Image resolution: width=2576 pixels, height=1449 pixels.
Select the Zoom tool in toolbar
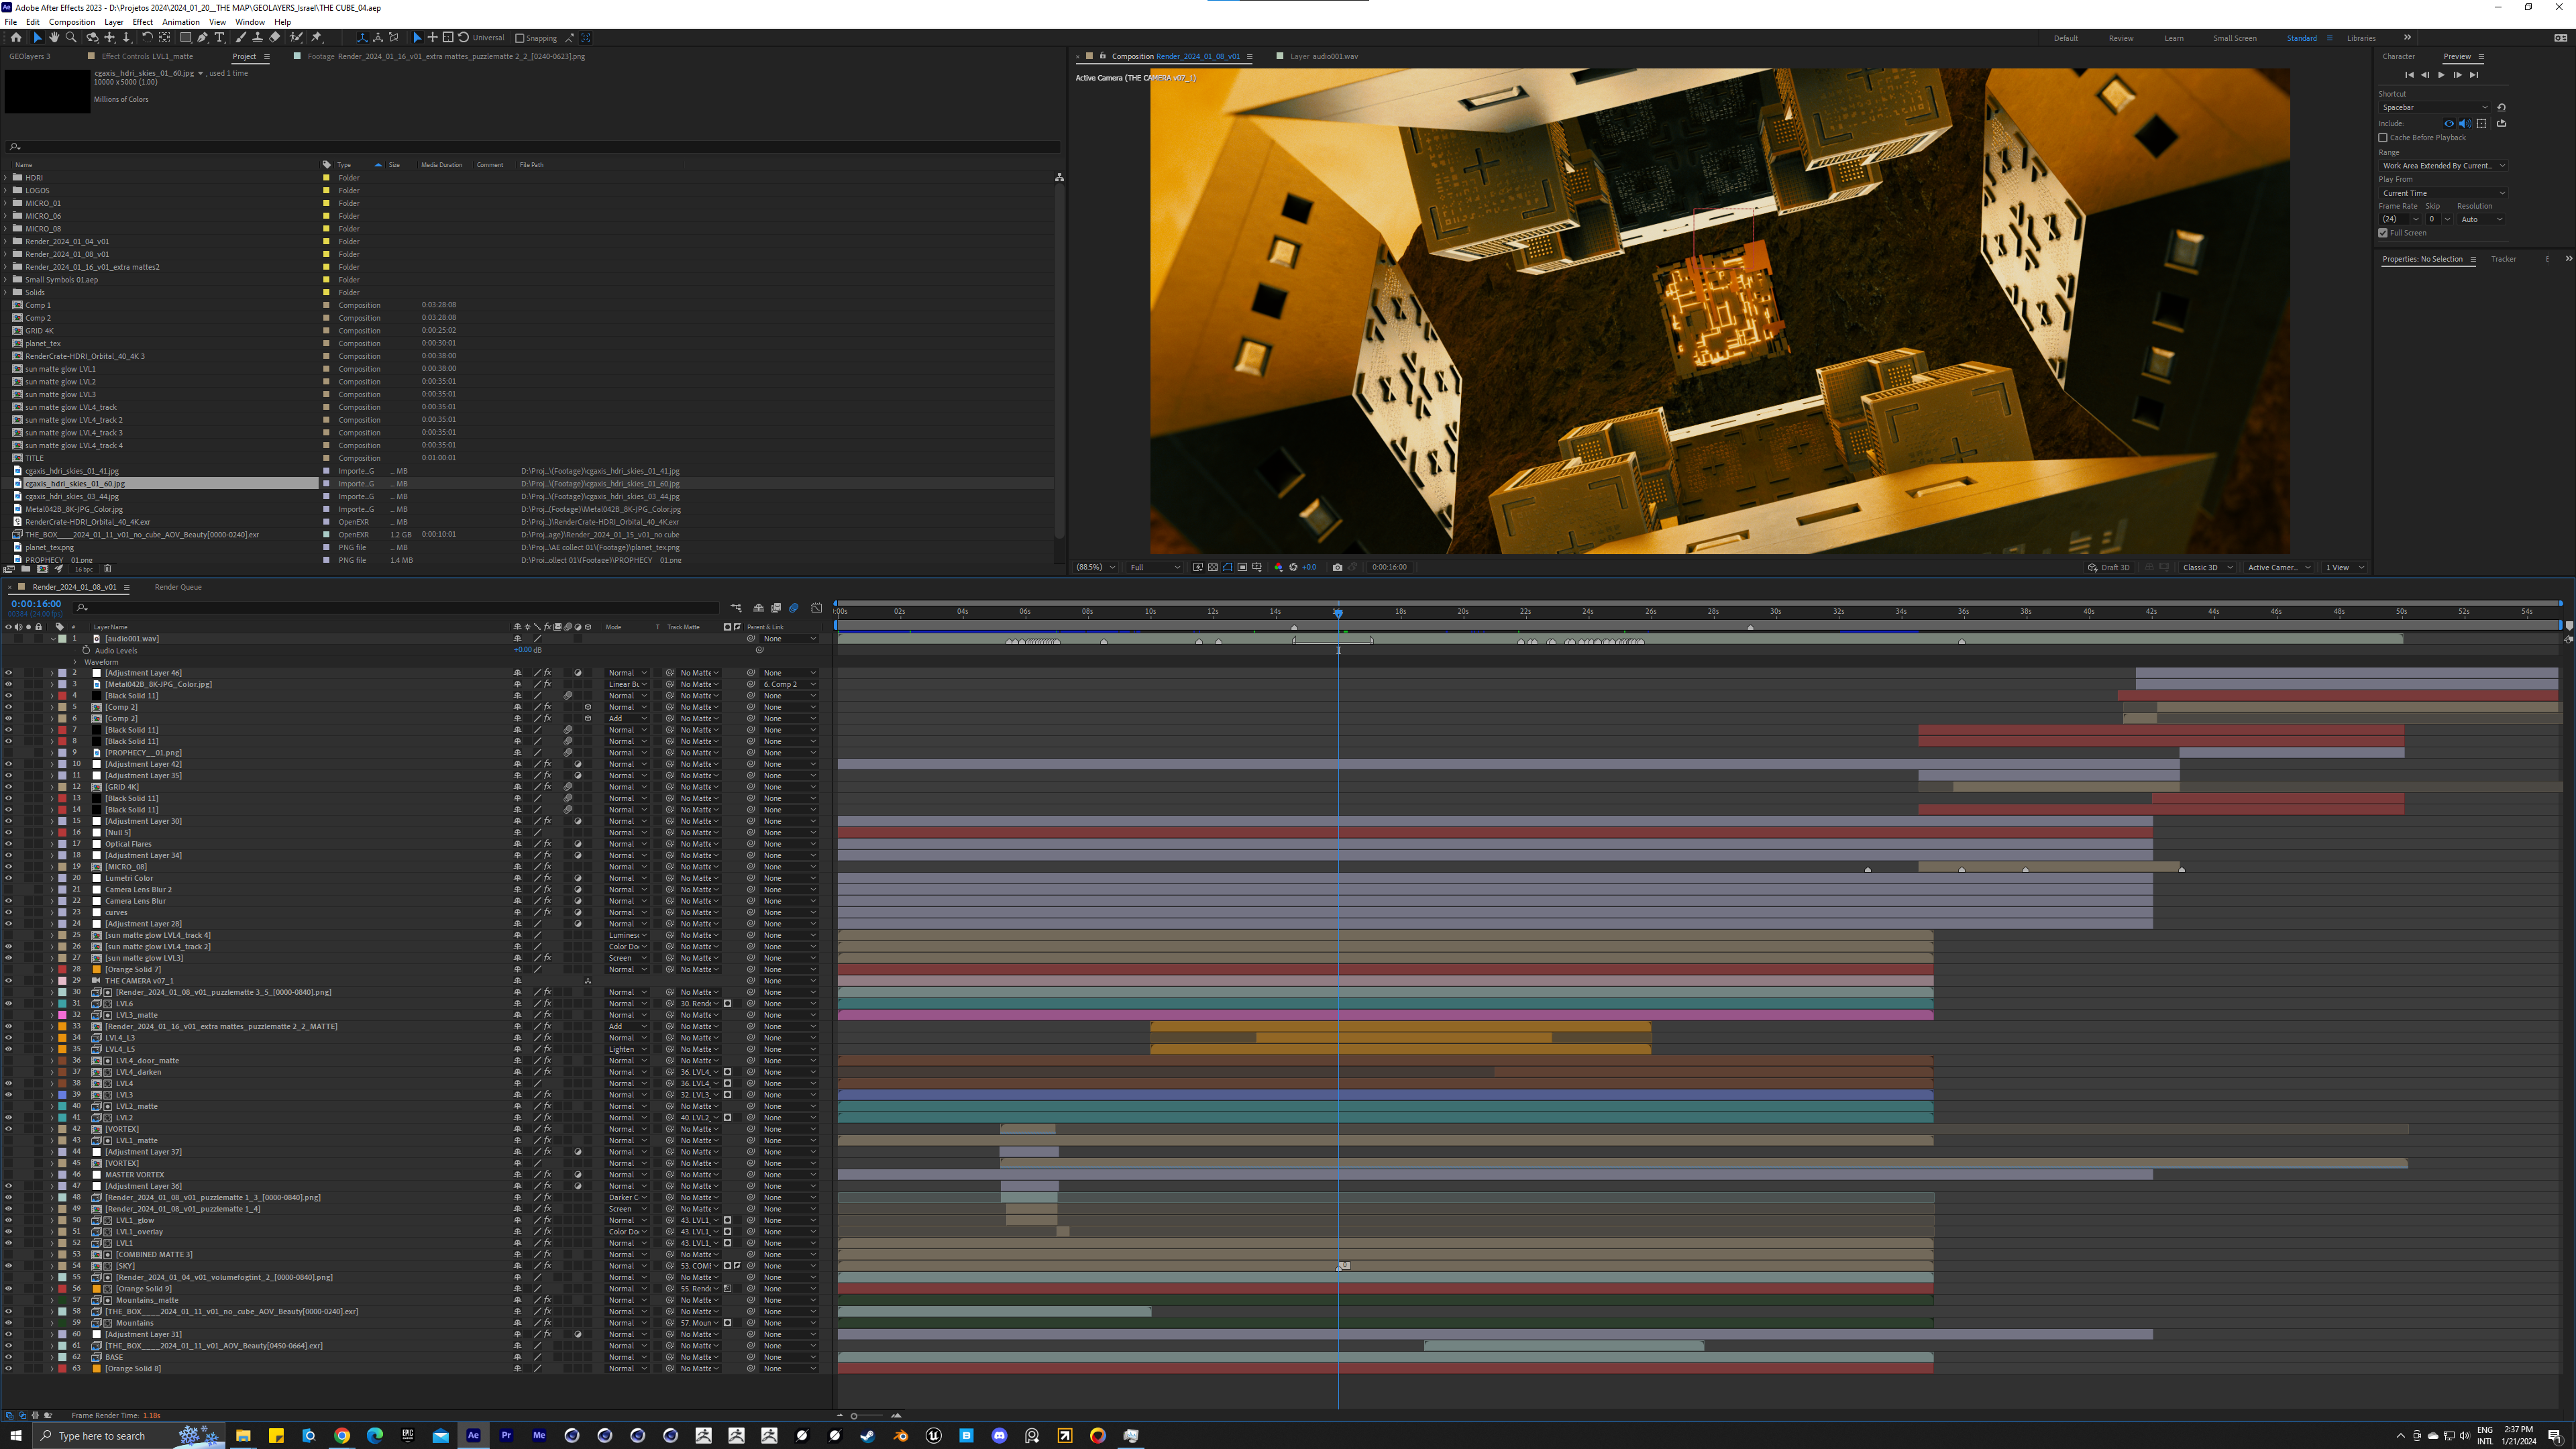coord(71,37)
